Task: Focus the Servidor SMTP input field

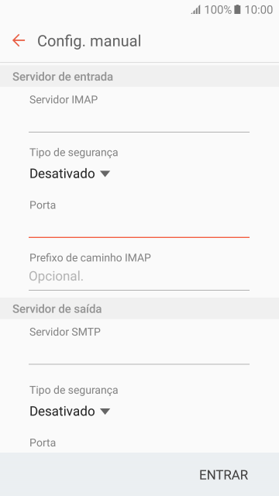Action: point(139,353)
